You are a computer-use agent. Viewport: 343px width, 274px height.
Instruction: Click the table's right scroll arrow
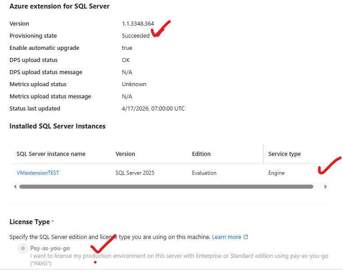point(325,186)
